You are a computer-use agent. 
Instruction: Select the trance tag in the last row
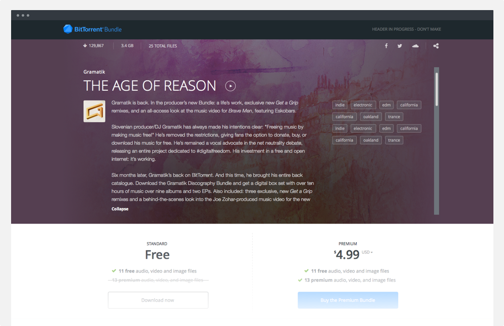tap(394, 140)
